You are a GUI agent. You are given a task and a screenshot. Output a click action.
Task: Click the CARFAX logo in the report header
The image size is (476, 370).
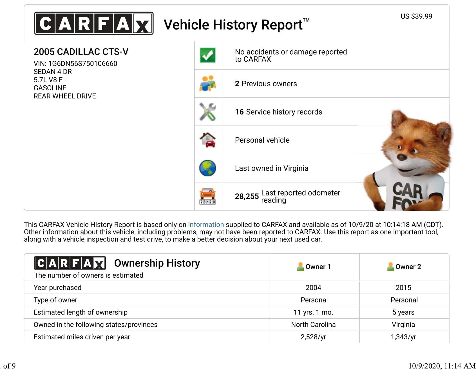point(94,23)
